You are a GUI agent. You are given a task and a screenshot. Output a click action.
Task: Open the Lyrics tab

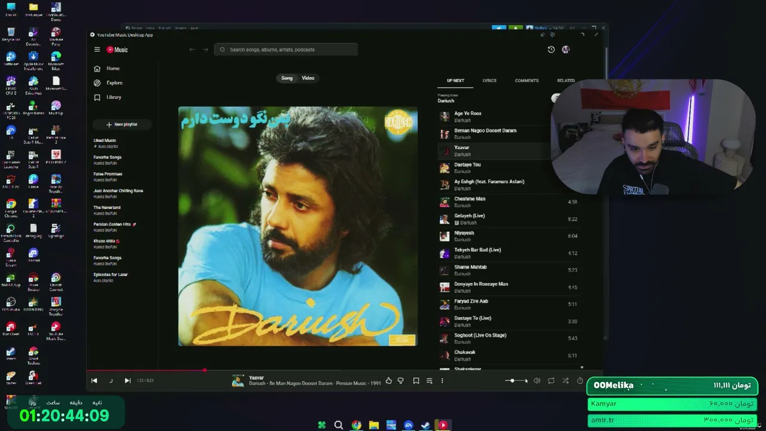point(490,81)
